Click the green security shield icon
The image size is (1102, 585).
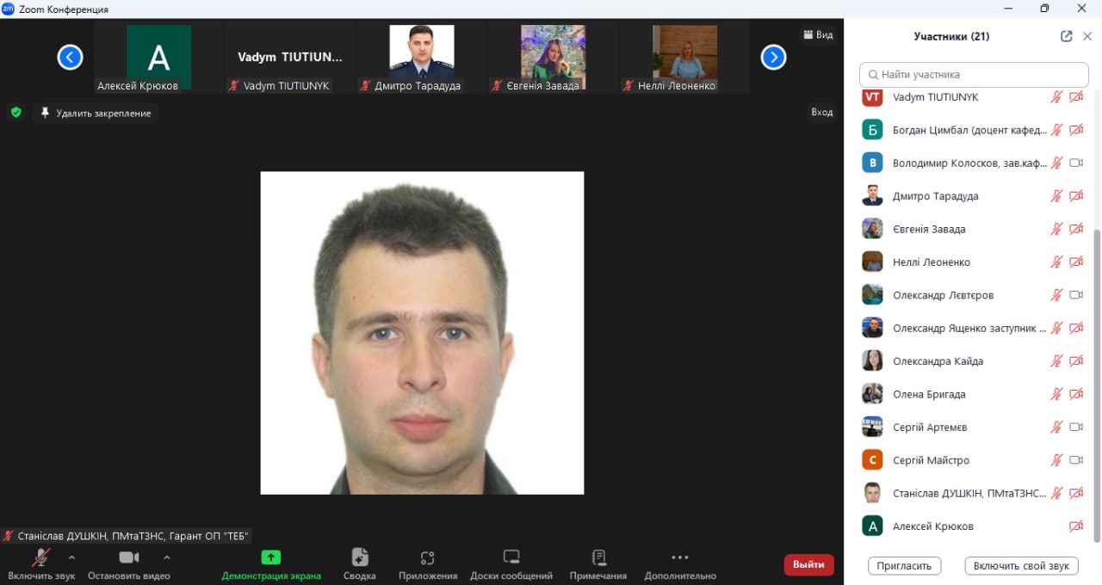15,113
